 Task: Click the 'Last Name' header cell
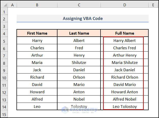pyautogui.click(x=79, y=33)
